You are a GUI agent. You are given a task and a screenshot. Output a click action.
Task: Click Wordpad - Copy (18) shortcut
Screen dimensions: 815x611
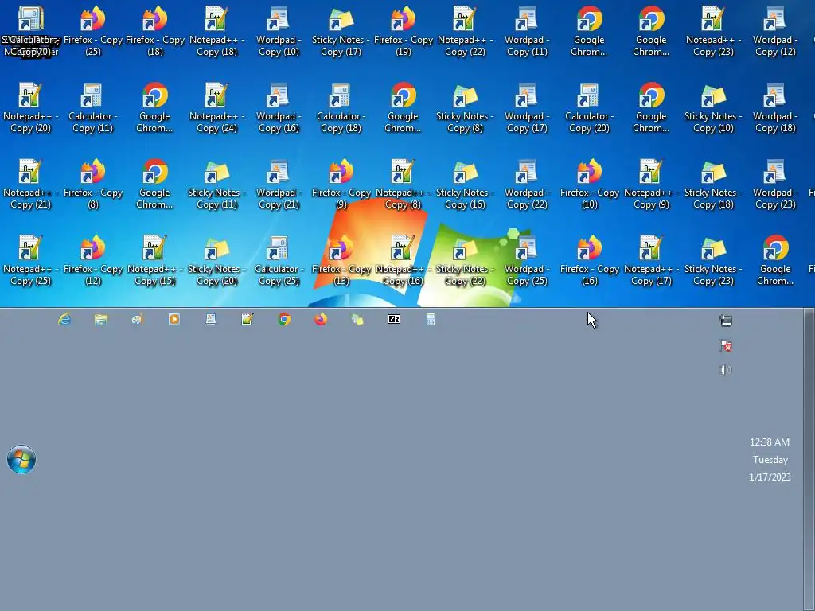point(775,107)
